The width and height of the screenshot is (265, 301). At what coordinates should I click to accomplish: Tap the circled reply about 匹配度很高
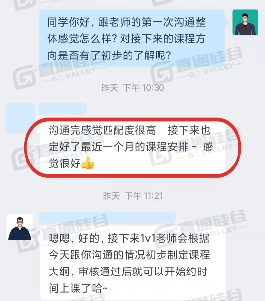[x=132, y=147]
